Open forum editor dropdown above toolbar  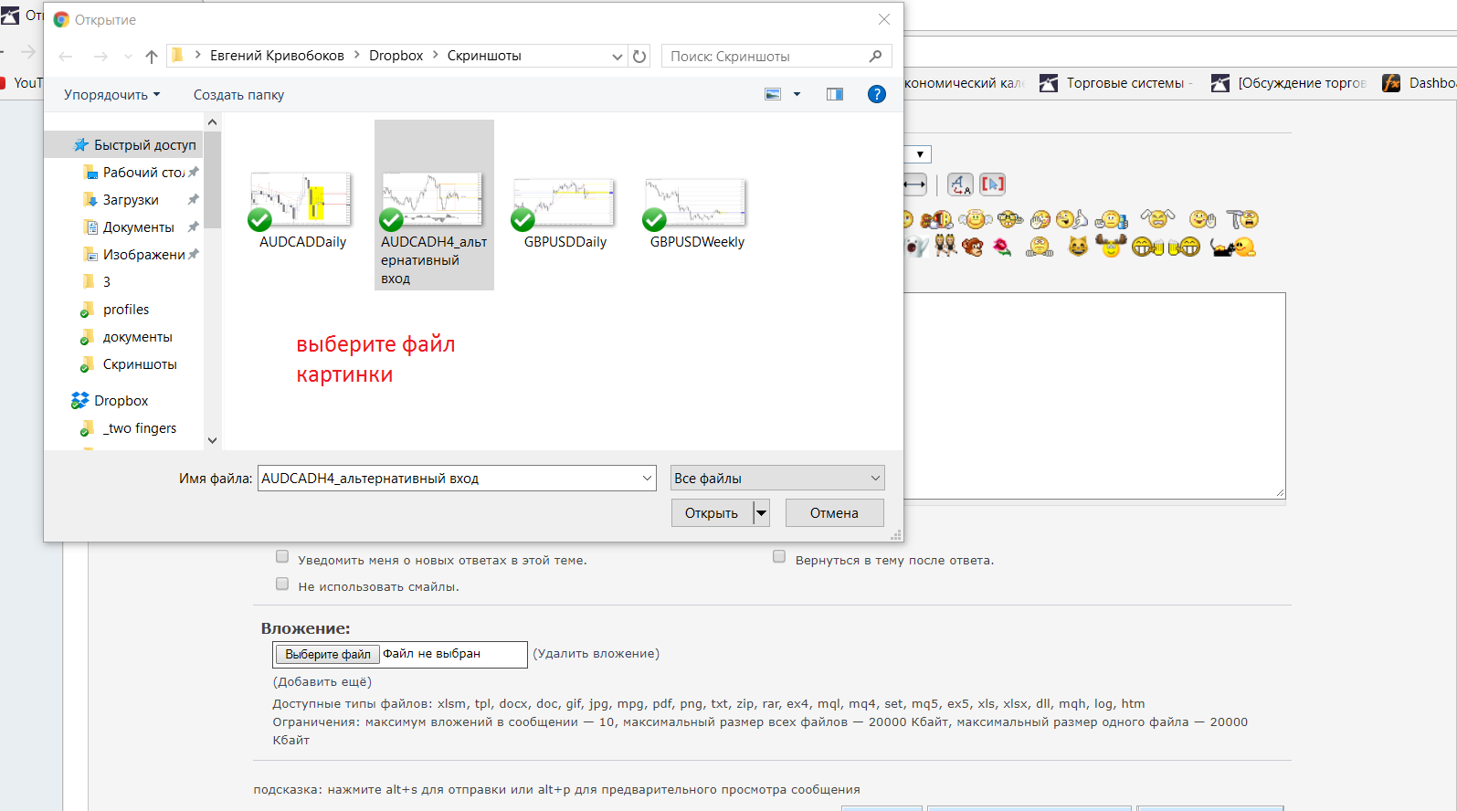pyautogui.click(x=918, y=154)
